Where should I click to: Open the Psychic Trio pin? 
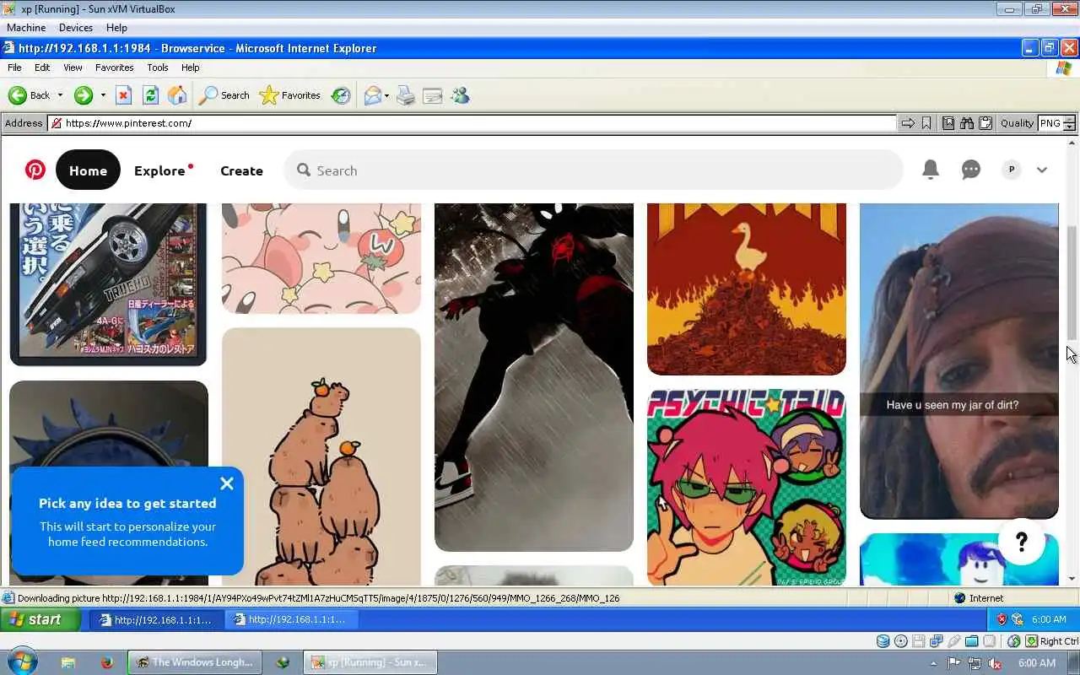click(747, 487)
